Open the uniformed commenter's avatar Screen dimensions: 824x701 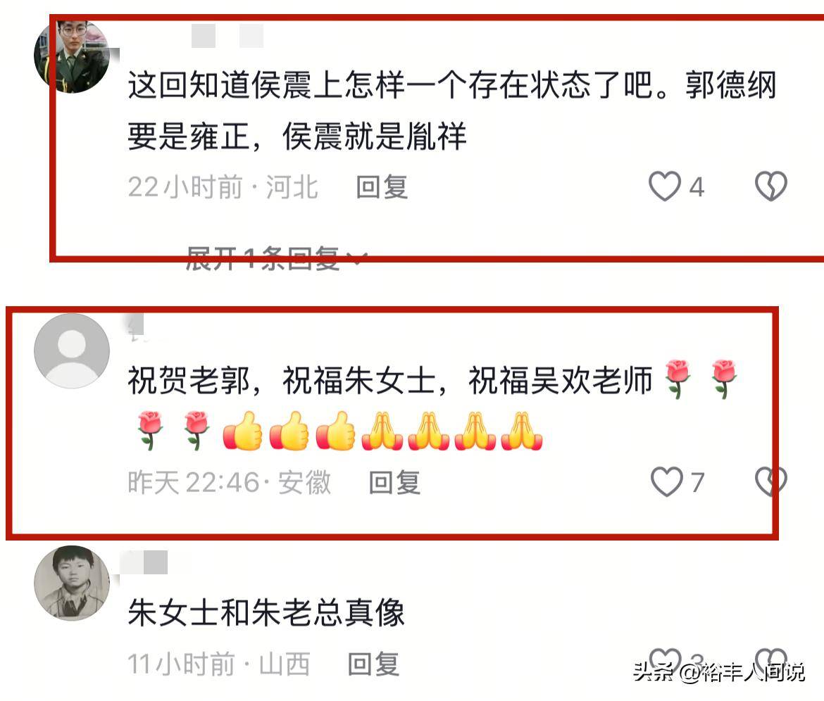(71, 56)
